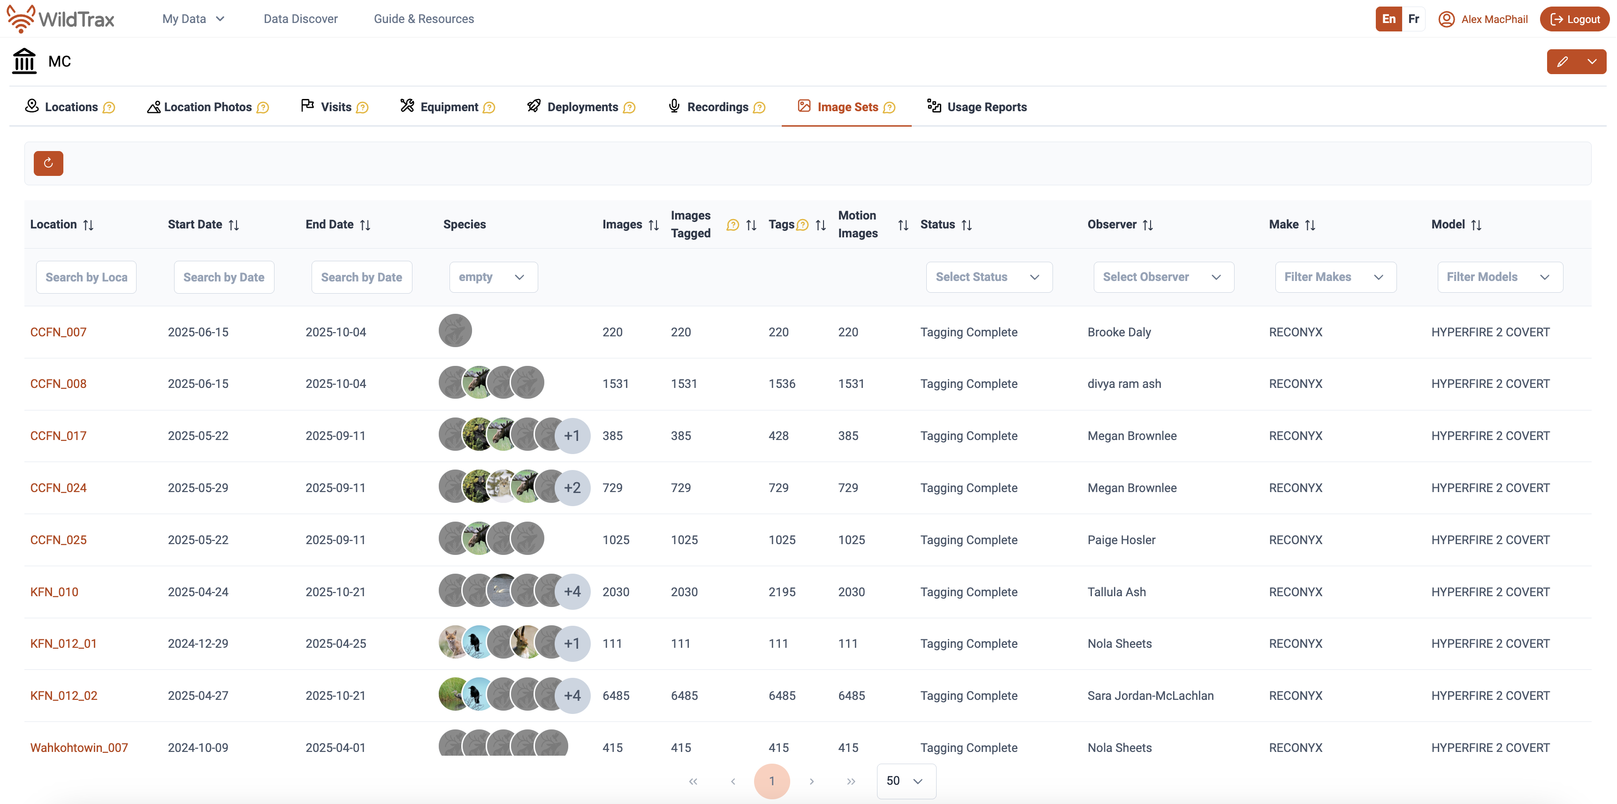Open rows per page 50 dropdown
Screen dimensions: 1617x804
[905, 781]
